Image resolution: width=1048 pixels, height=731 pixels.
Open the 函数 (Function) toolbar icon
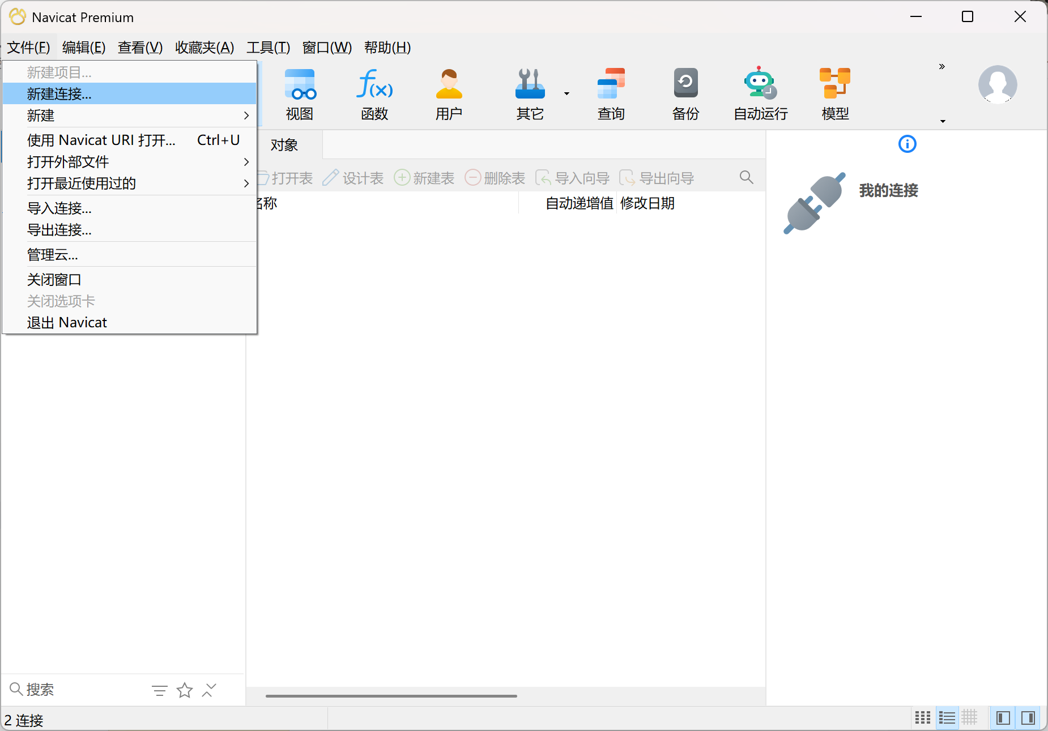click(374, 94)
